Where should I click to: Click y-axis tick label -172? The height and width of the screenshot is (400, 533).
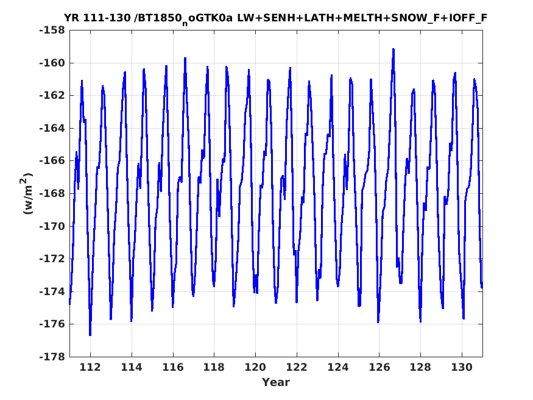click(52, 259)
